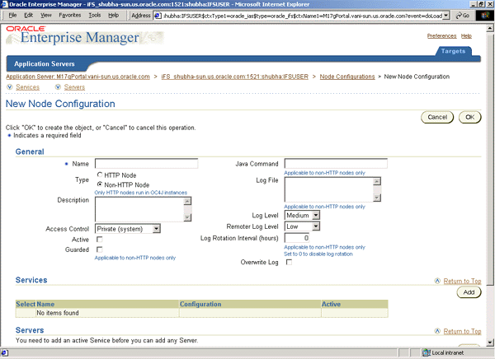Click the up-arrow icon by Servers Return to Top
Screen dimensions: 495x359
coord(437,331)
